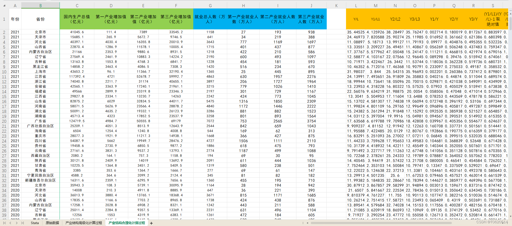Select column C header
The height and width of the screenshot is (226, 512).
pyautogui.click(x=77, y=5)
